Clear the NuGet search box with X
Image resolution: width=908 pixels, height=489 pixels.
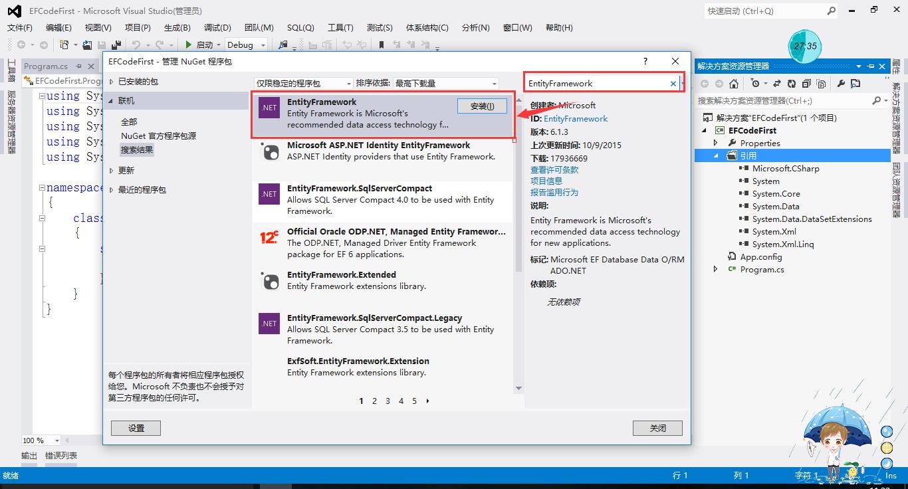(x=673, y=84)
